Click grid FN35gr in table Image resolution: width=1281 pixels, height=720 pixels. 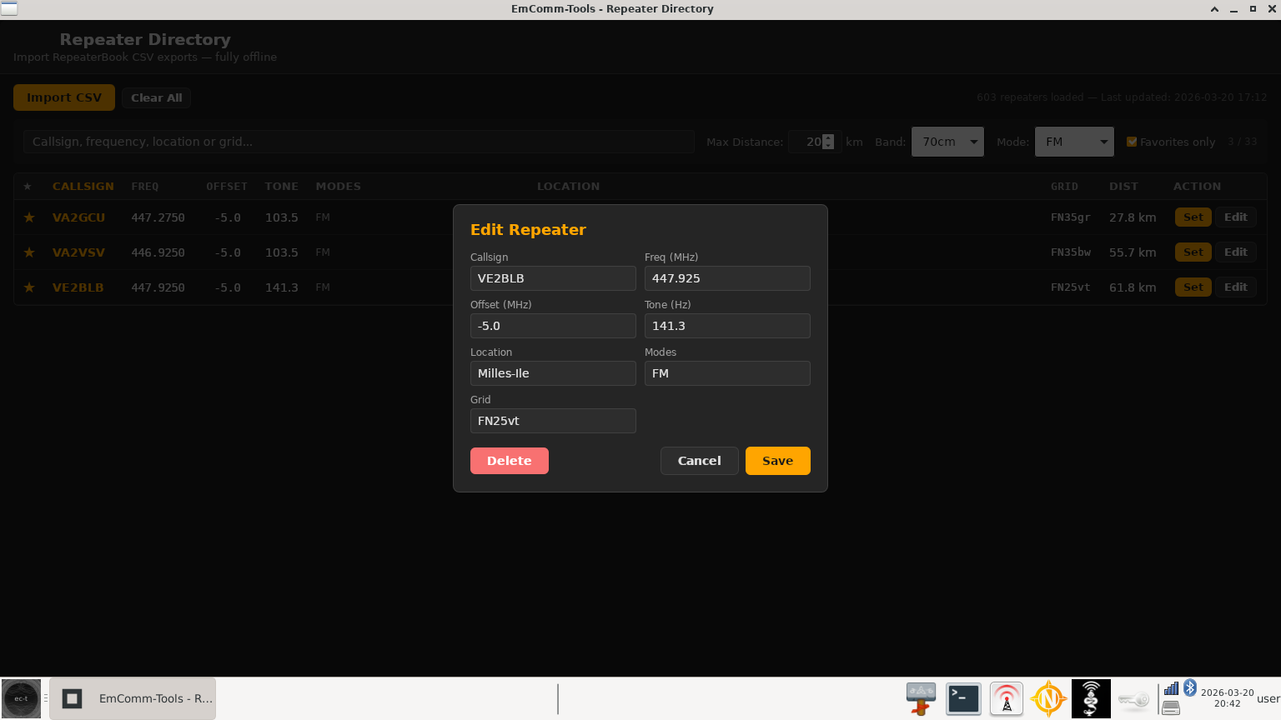point(1071,217)
